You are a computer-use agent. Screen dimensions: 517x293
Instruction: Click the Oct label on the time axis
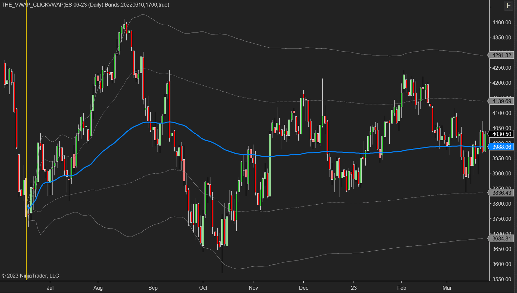point(203,288)
